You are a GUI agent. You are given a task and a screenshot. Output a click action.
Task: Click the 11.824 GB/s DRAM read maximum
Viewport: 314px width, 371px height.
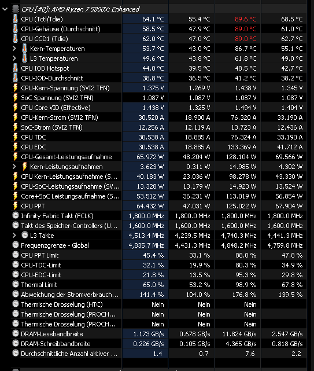[x=239, y=334]
